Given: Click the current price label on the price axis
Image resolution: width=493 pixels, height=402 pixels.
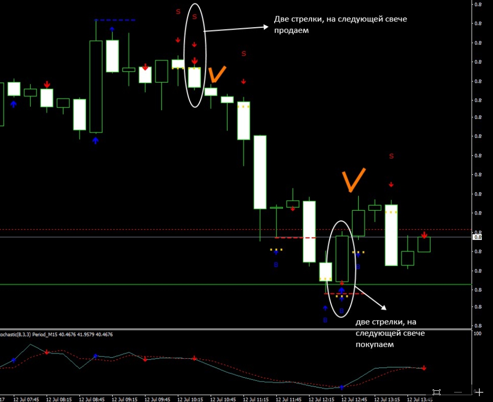Looking at the screenshot, I should (x=477, y=237).
